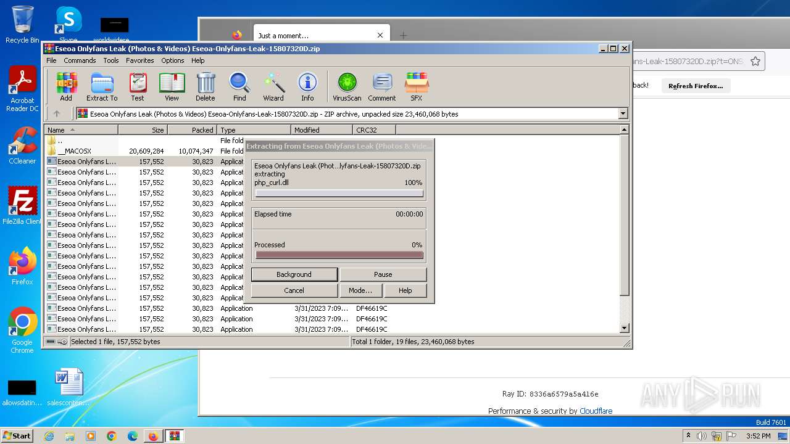790x444 pixels.
Task: Click the Mode... button
Action: tap(360, 290)
